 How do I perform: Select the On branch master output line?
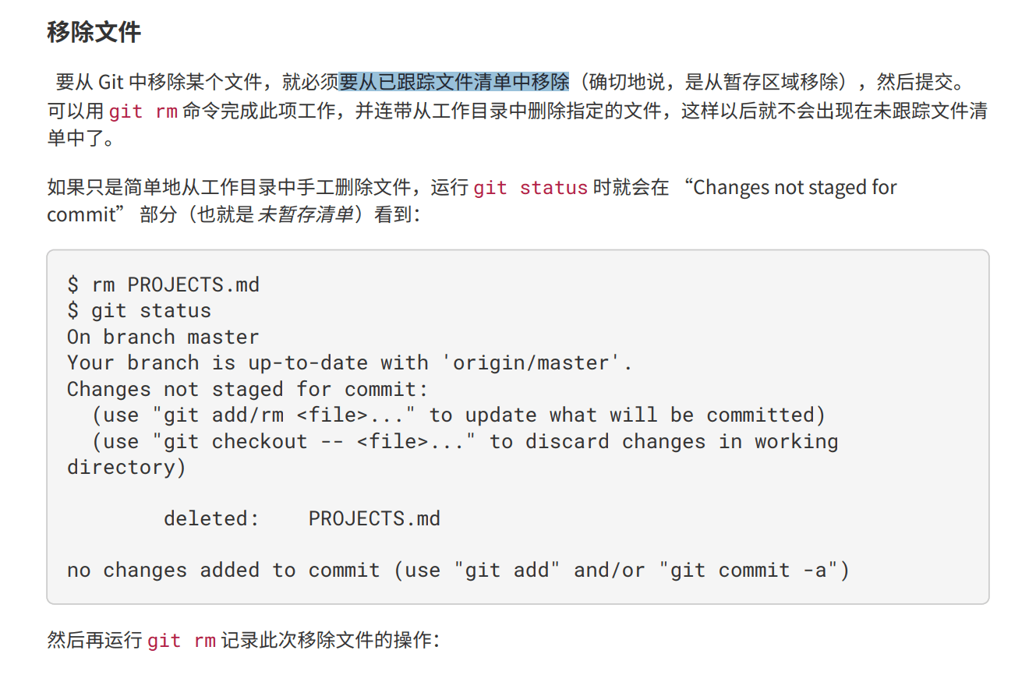coord(163,337)
